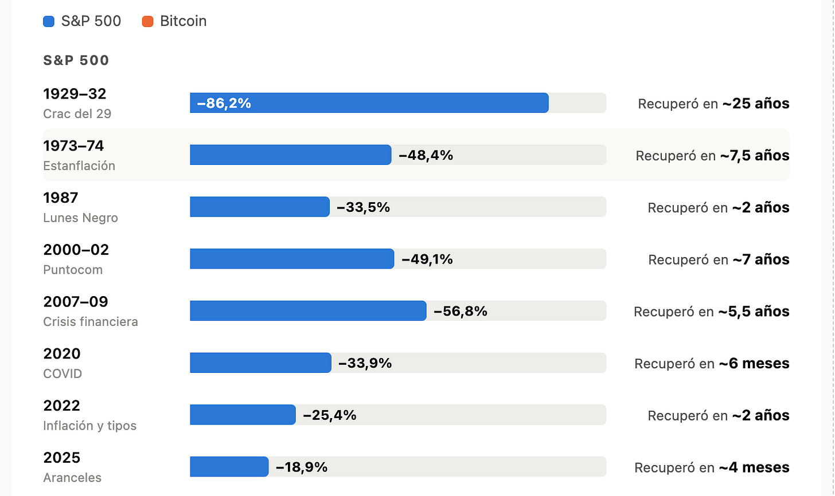Click the S&P 500 section heading

tap(76, 61)
